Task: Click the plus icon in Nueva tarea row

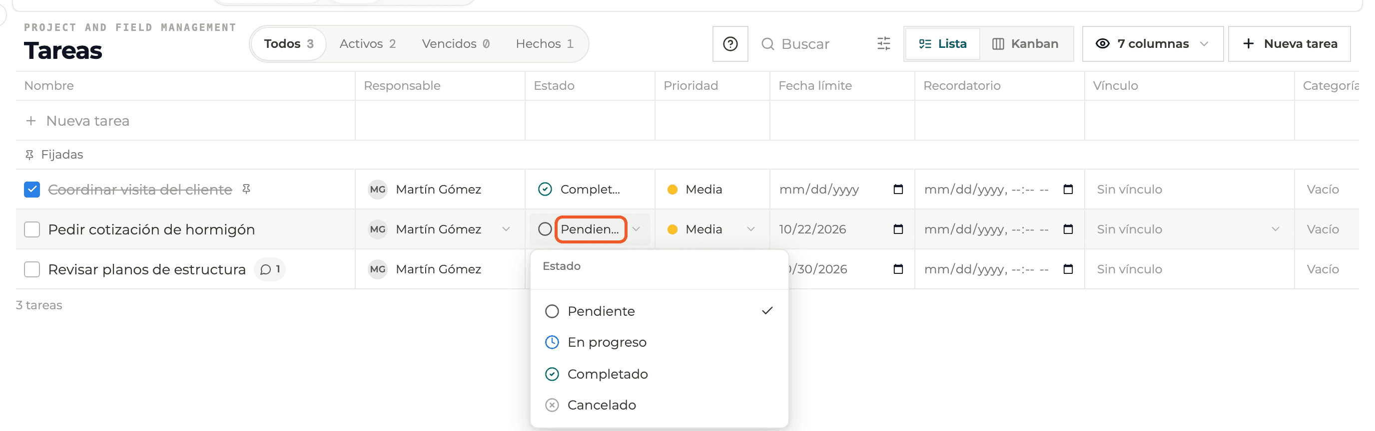Action: [31, 121]
